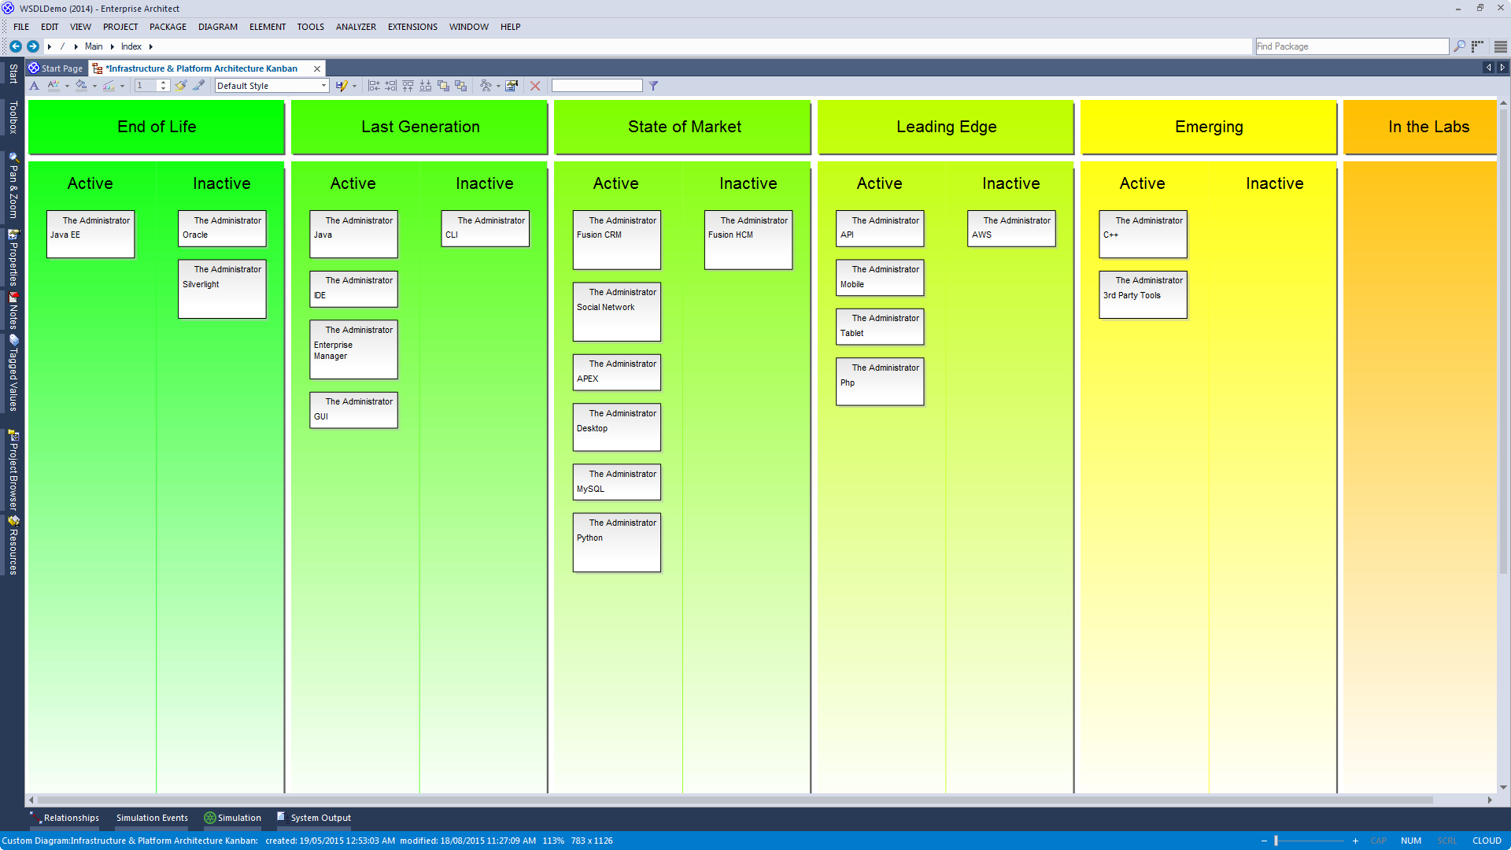Open the EXTENSIONS menu
The height and width of the screenshot is (850, 1511).
412,27
